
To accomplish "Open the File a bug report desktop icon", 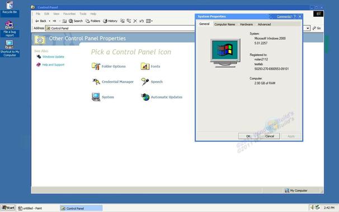I will coord(10,29).
